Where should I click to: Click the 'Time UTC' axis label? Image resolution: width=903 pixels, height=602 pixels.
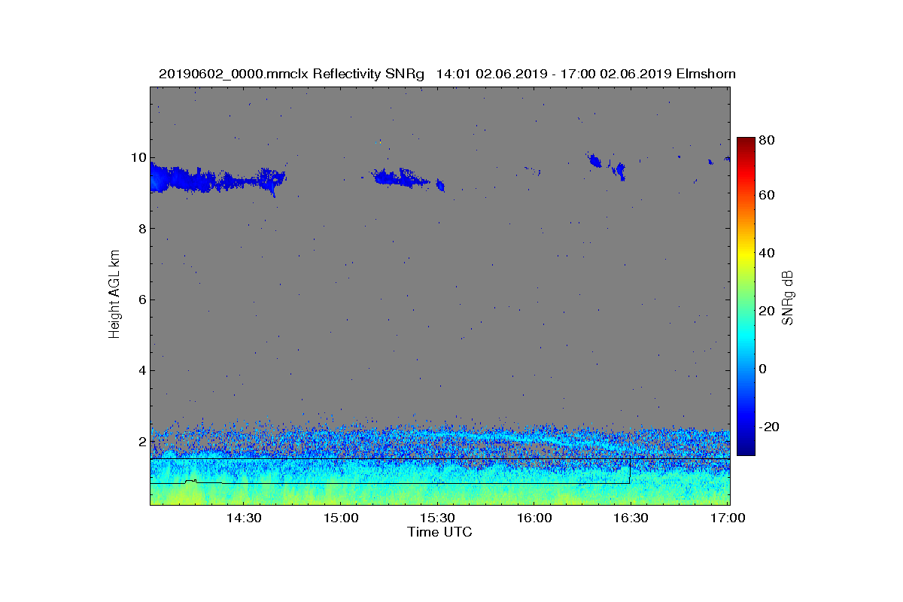(439, 533)
